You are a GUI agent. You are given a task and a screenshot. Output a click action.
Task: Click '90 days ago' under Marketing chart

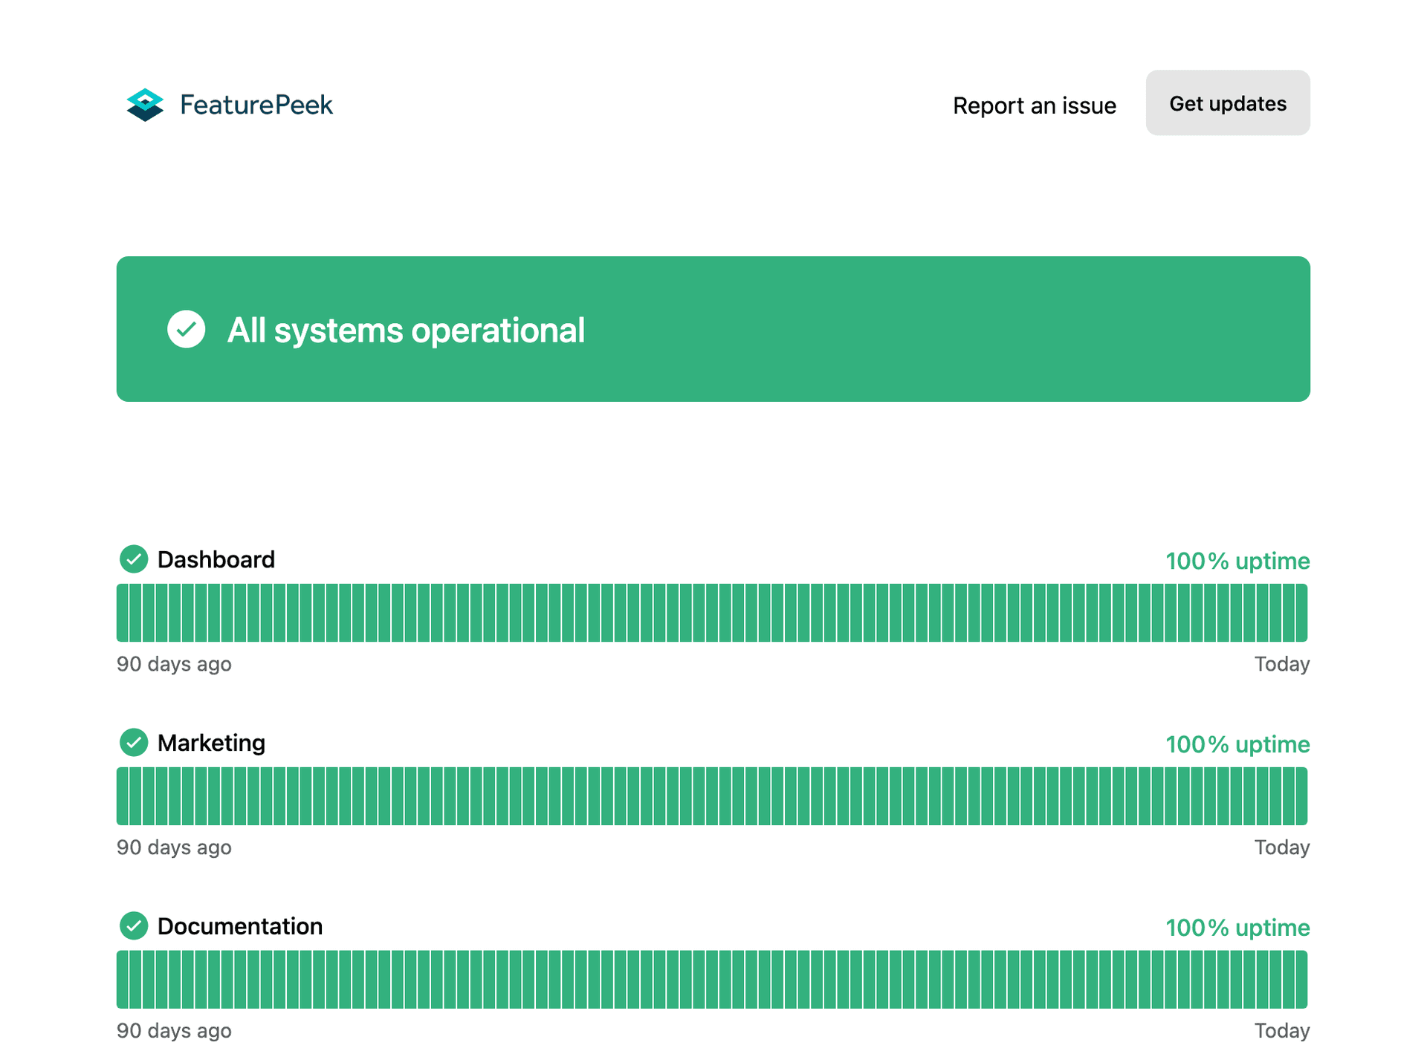pyautogui.click(x=174, y=847)
